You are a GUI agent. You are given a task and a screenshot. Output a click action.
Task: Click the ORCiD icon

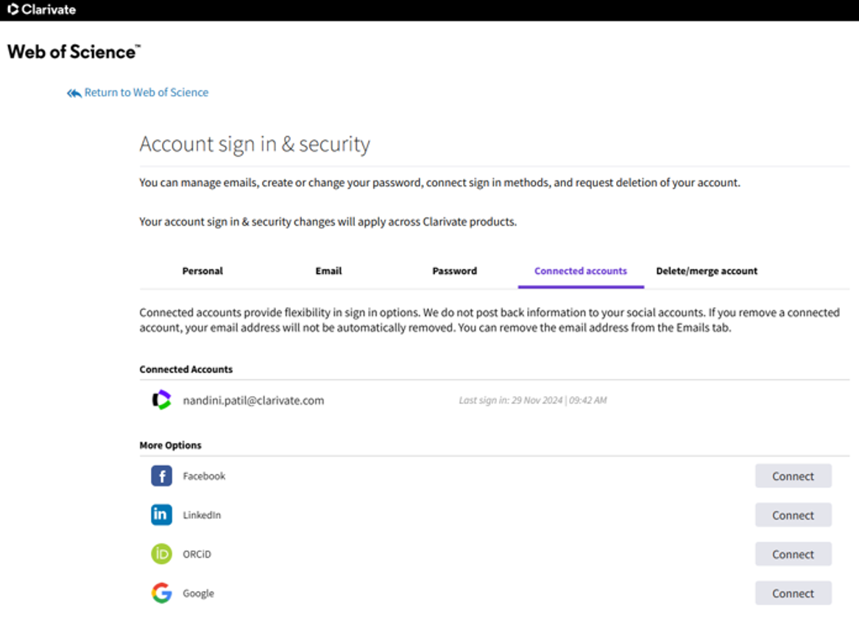(x=161, y=554)
